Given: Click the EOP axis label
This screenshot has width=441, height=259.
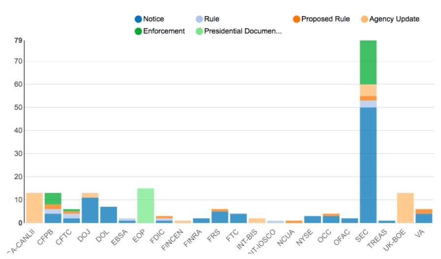Looking at the screenshot, I should click(x=139, y=236).
